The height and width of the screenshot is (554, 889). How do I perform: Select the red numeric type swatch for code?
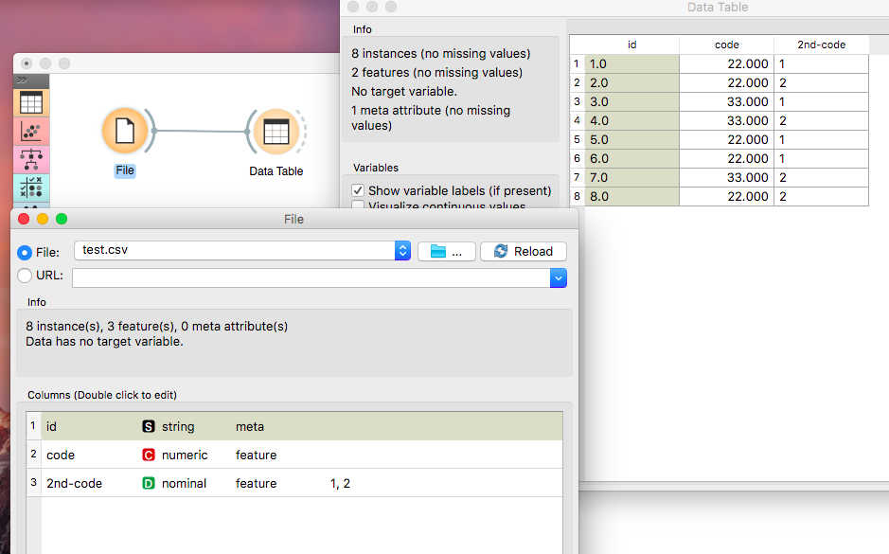(x=149, y=455)
